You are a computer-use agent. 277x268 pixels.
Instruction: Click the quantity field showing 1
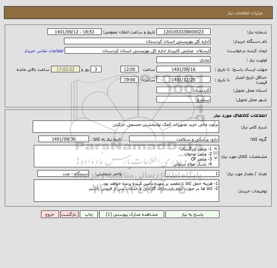(192, 174)
